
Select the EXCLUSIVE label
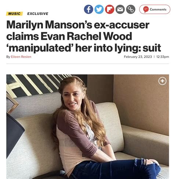pyautogui.click(x=38, y=14)
